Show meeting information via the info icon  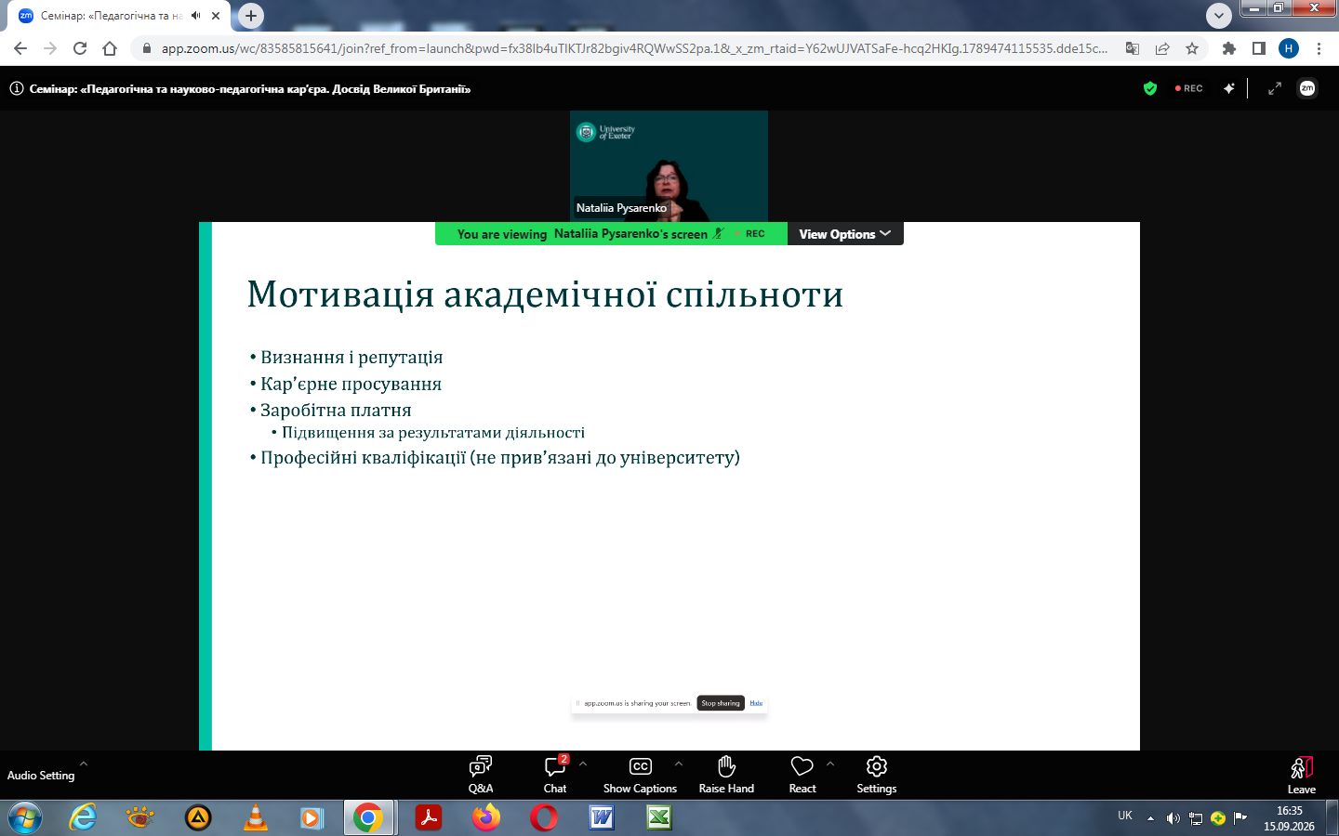click(x=17, y=89)
